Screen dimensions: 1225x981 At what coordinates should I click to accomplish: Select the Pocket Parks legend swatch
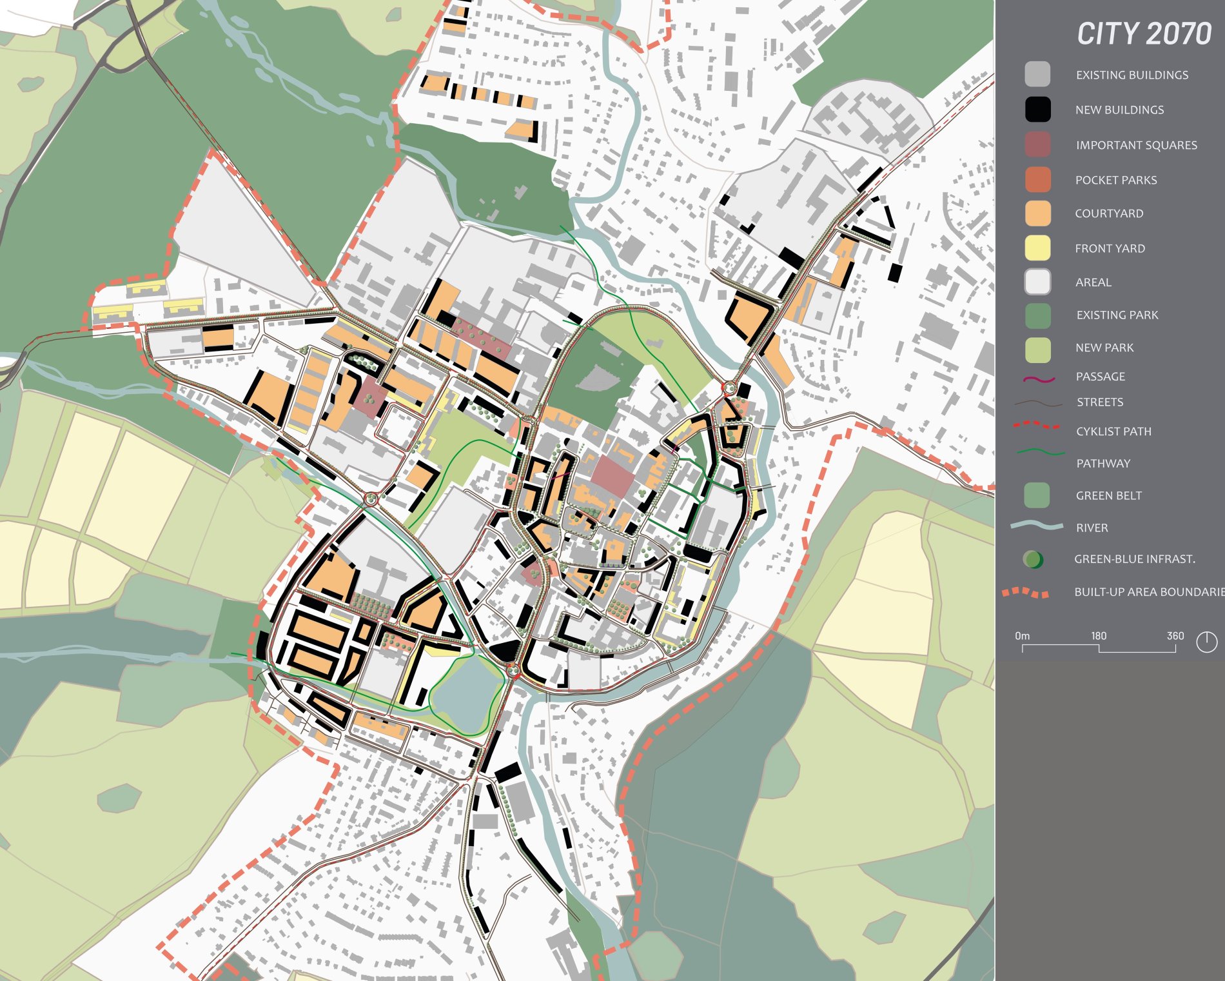(x=1037, y=179)
